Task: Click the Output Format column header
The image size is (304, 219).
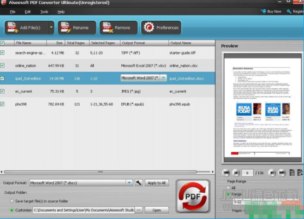Action: [144, 43]
